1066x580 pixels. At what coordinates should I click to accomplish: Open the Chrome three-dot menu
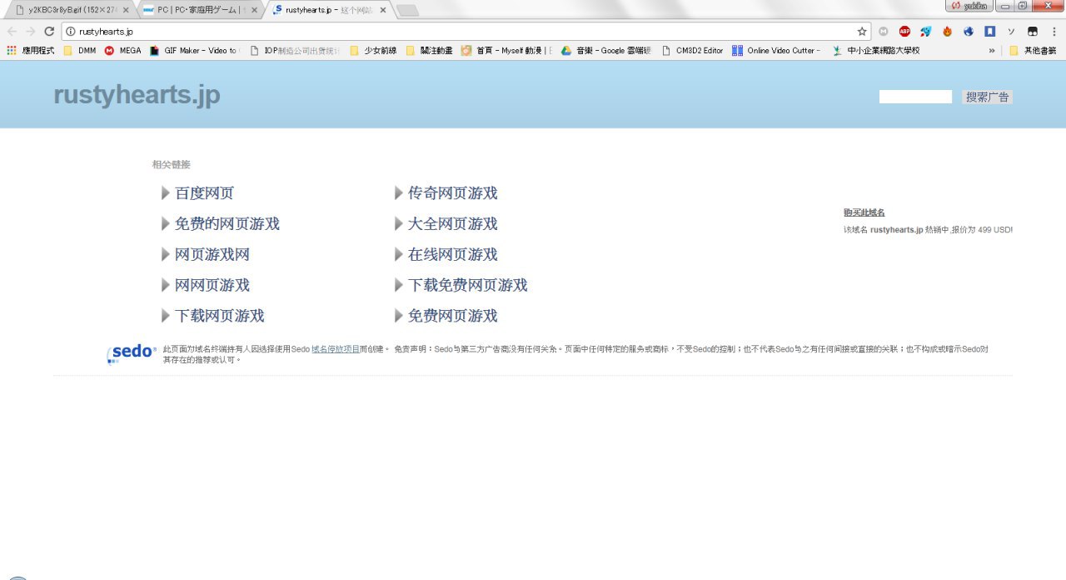click(x=1054, y=32)
